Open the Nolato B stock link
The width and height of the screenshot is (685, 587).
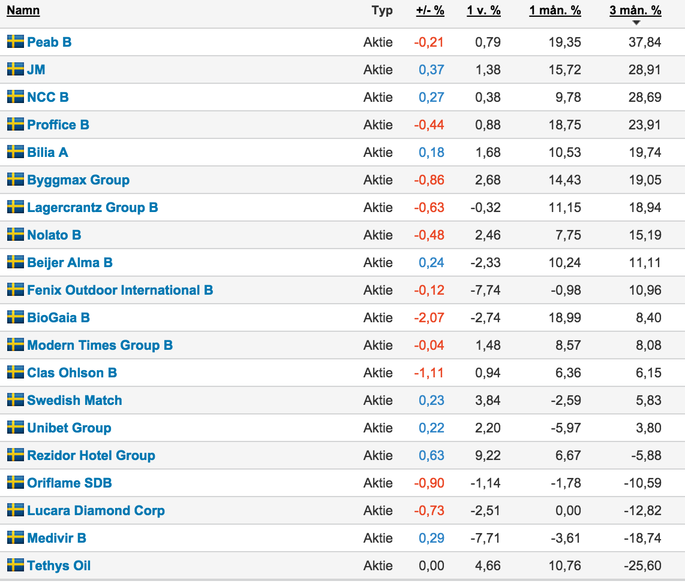(x=54, y=235)
